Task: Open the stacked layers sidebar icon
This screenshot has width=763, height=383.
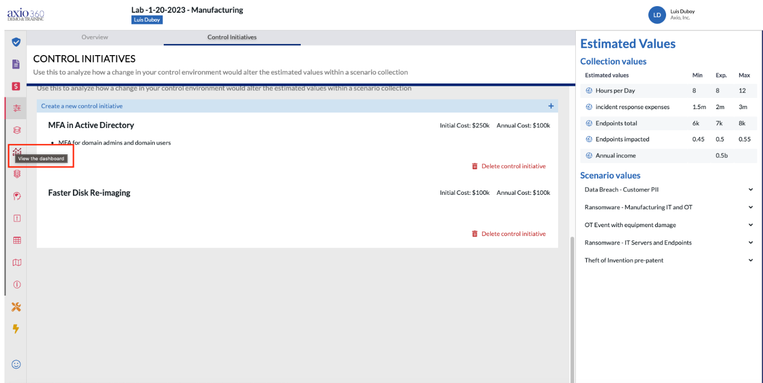Action: [16, 130]
